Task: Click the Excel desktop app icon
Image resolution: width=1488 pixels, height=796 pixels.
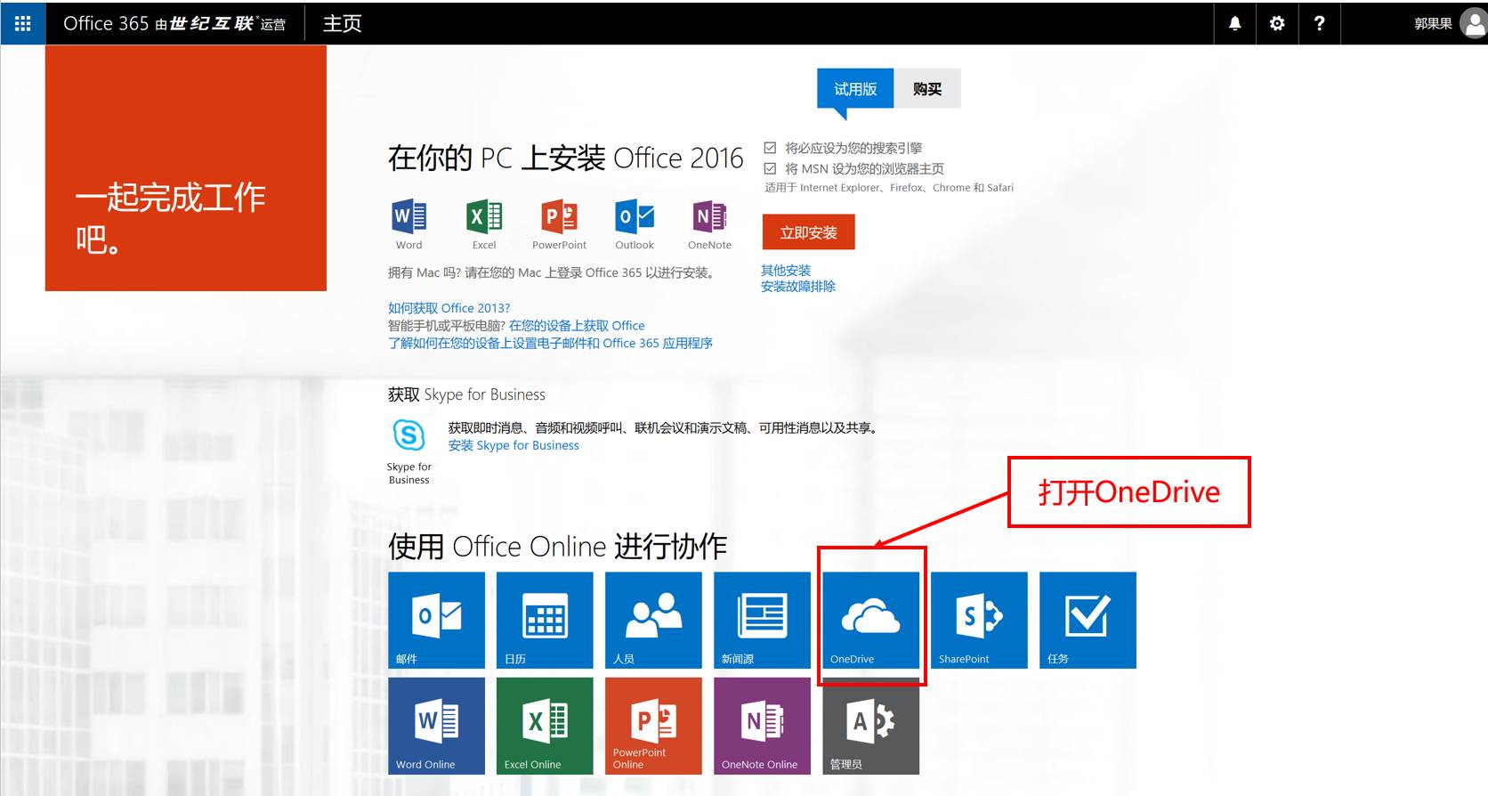Action: click(484, 216)
